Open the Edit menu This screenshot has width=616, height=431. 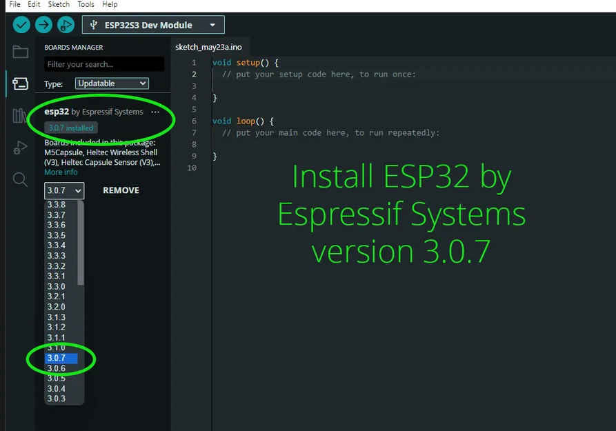click(34, 4)
